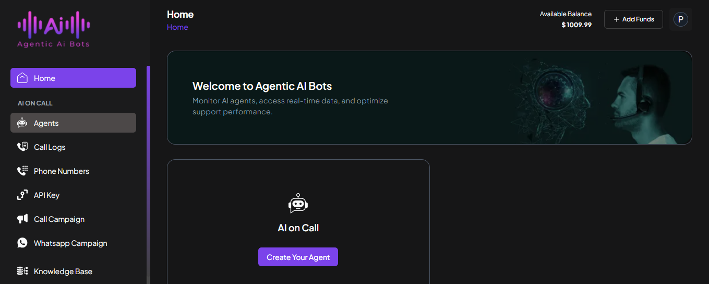Viewport: 709px width, 284px height.
Task: Click the AI on Call robot icon
Action: [x=298, y=204]
